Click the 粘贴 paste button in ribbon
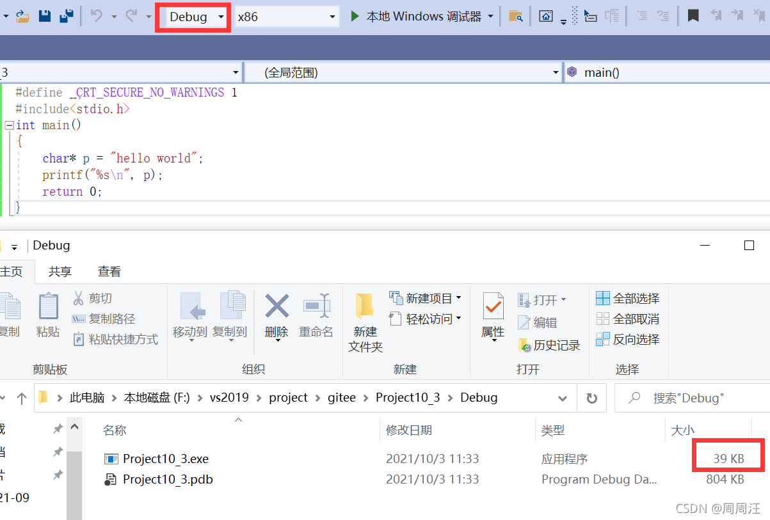 point(49,315)
